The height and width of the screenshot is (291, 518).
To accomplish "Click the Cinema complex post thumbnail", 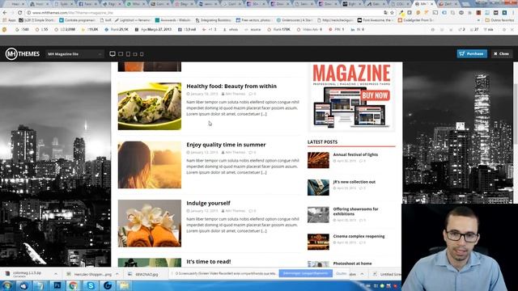I will click(x=318, y=242).
